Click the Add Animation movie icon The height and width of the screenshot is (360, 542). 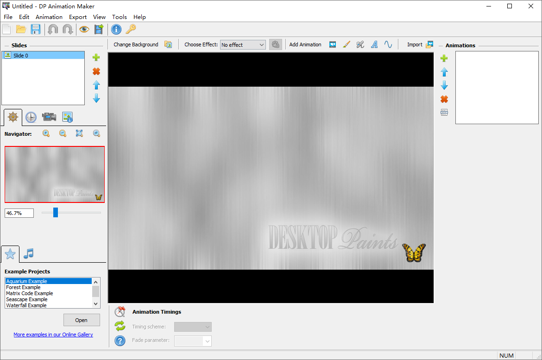pyautogui.click(x=333, y=44)
